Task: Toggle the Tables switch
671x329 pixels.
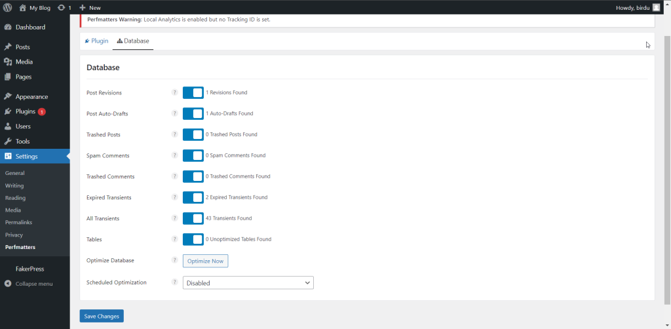Action: click(x=193, y=239)
